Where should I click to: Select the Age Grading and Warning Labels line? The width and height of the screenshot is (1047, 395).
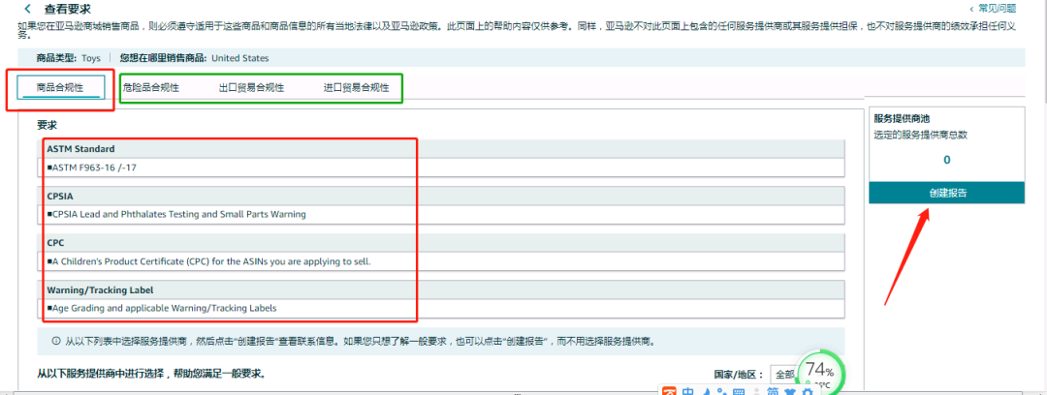pos(162,308)
